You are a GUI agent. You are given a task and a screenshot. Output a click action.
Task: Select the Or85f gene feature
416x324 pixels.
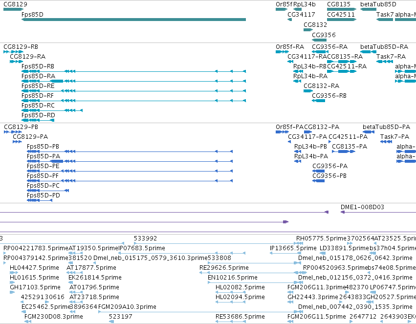tap(282, 9)
